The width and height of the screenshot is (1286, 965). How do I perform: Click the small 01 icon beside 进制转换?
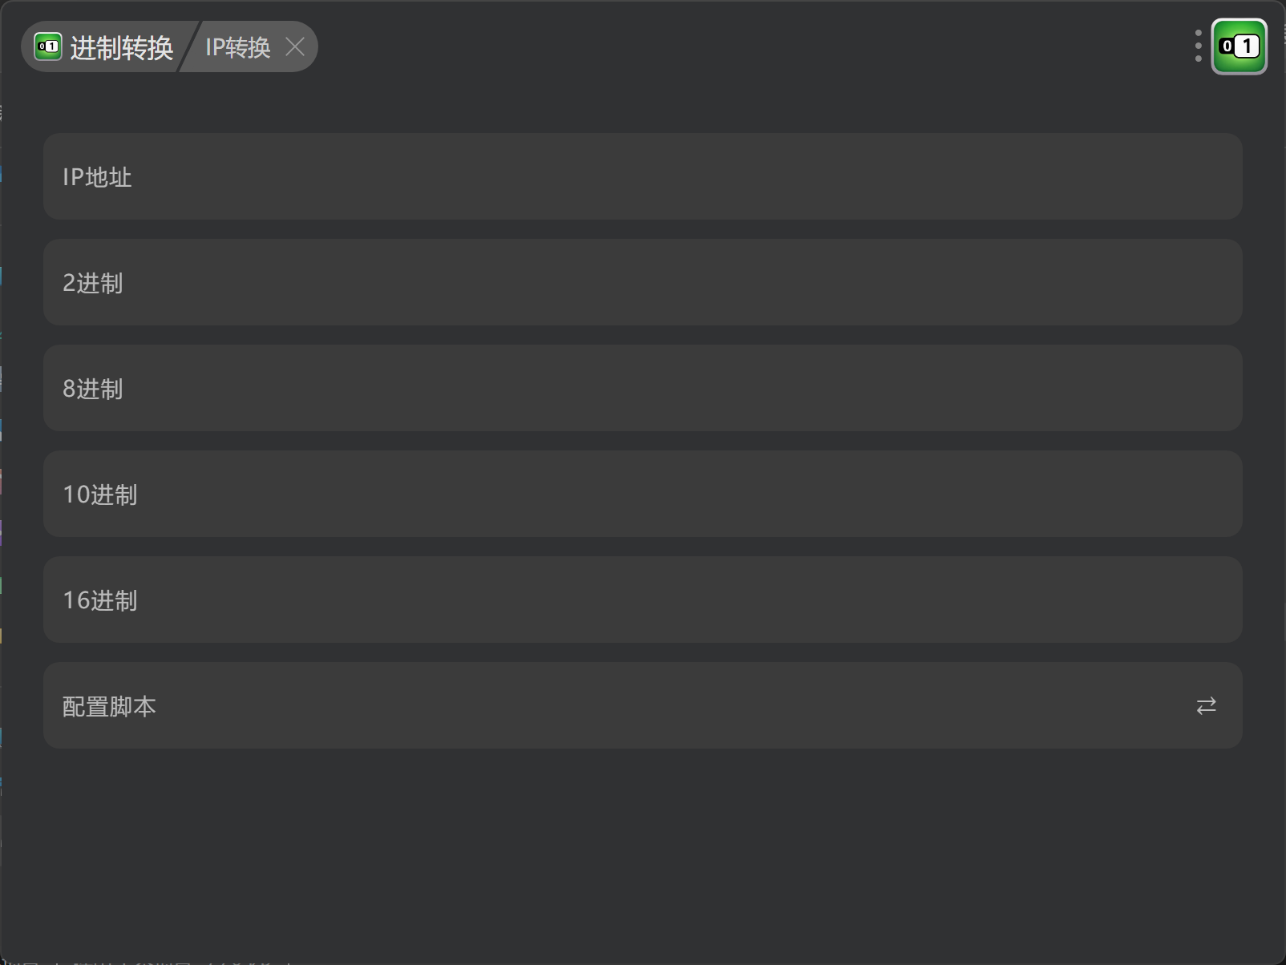point(48,47)
